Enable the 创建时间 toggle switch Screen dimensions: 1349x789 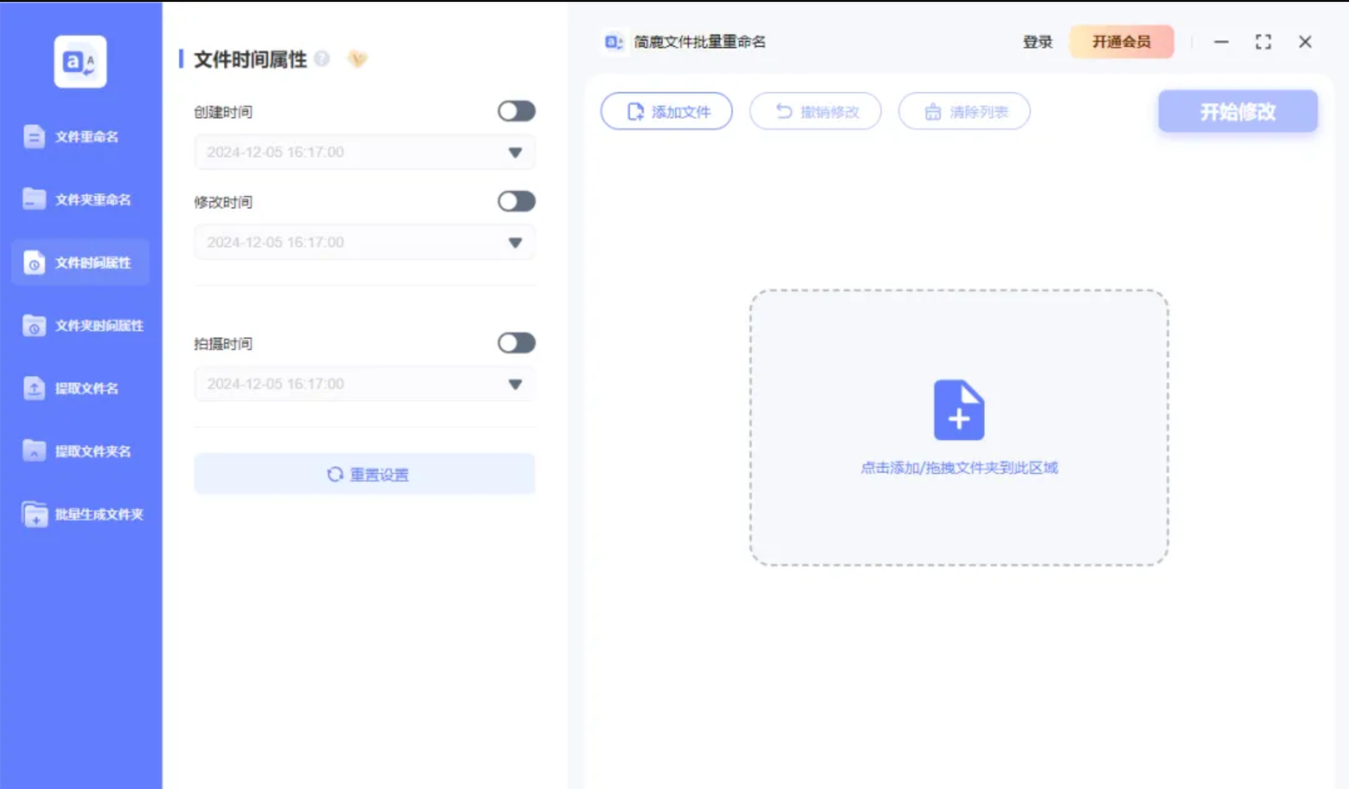coord(516,111)
